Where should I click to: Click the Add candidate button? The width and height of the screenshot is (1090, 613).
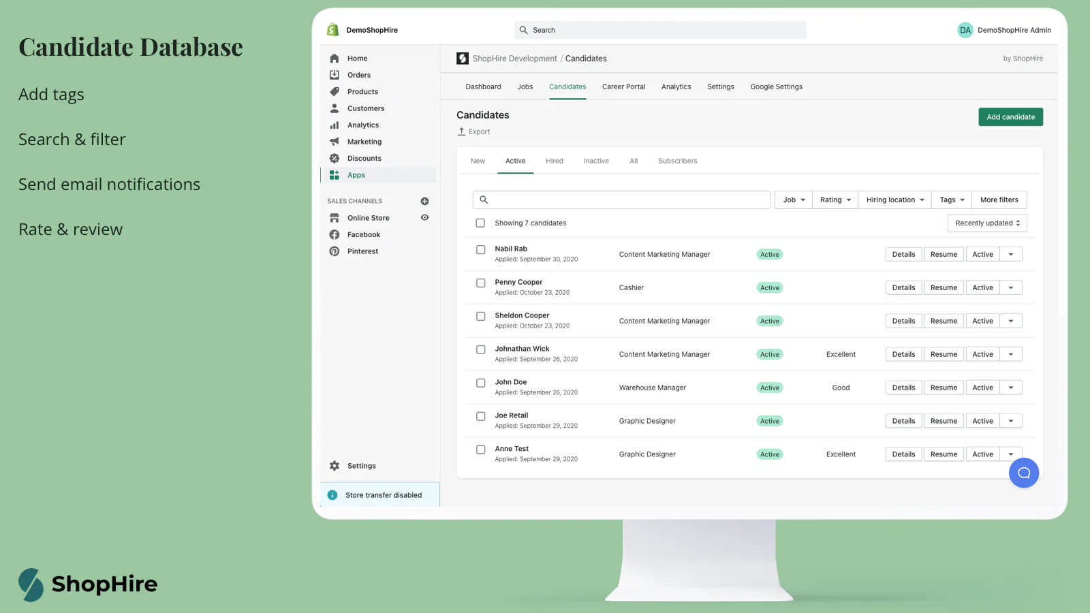[x=1010, y=116]
